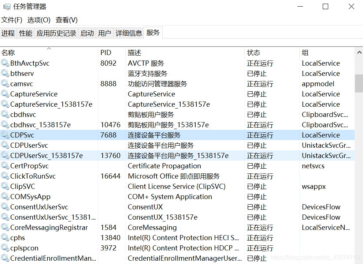Viewport: 363px width, 264px height.
Task: Select the icon next to CaptureService_1538157e
Action: click(x=5, y=104)
